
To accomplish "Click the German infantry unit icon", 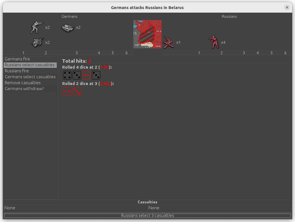I will [x=37, y=27].
